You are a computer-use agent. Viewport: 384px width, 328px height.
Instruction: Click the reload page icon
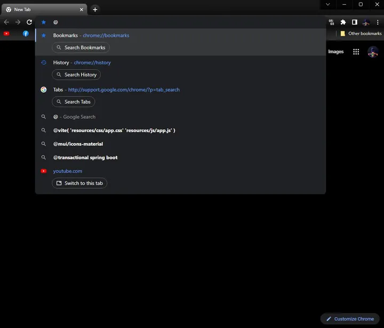29,22
